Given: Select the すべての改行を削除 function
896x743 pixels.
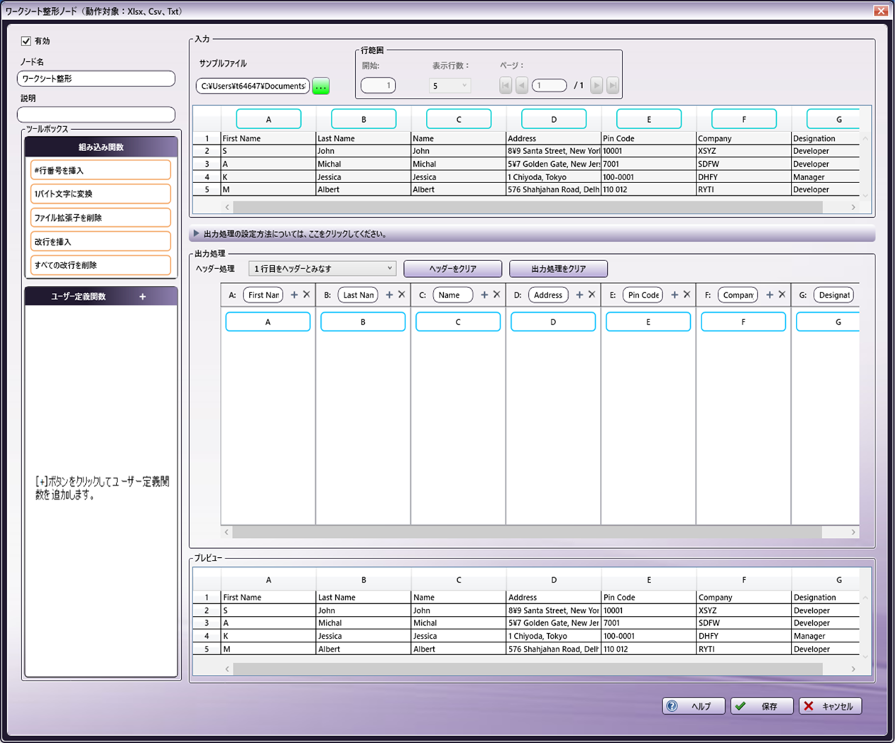Looking at the screenshot, I should 101,265.
